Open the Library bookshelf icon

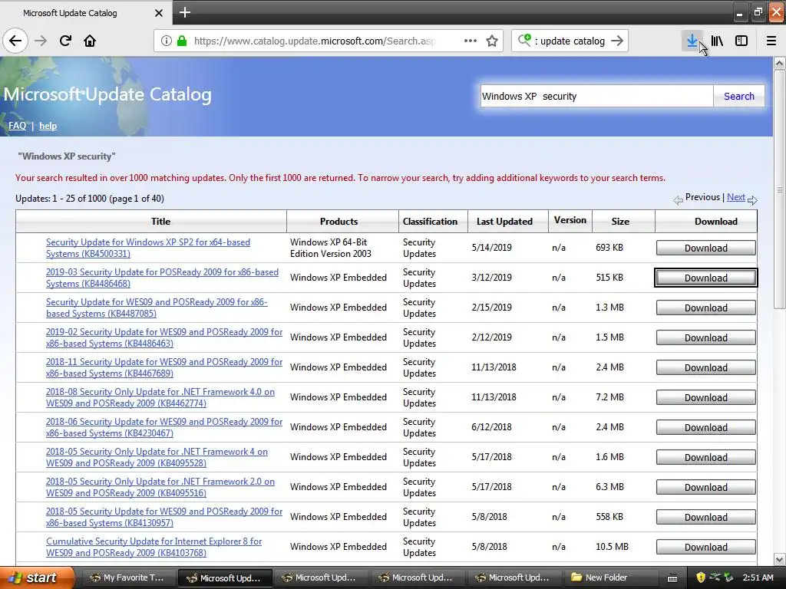pos(717,41)
